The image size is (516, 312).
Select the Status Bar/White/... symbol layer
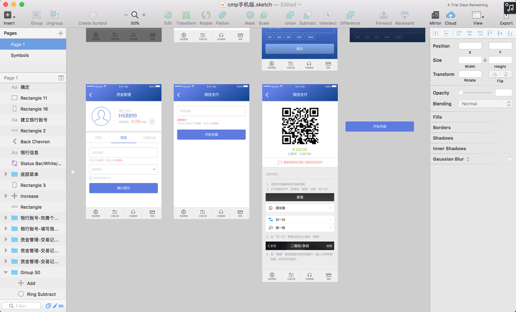click(33, 163)
